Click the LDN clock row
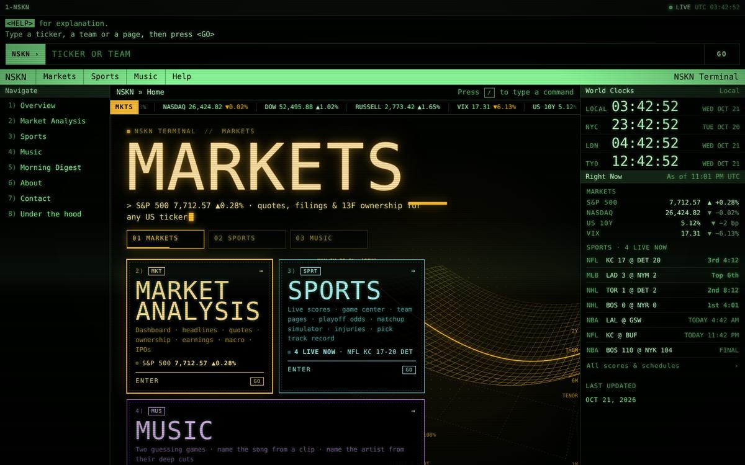The image size is (745, 465). 662,143
